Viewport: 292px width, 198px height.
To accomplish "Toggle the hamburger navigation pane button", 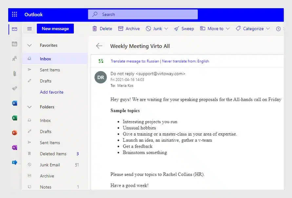I will tap(30, 29).
